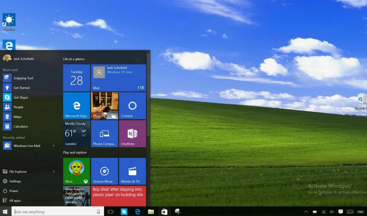Open the Action Center notifications icon
The image size is (367, 216).
coord(341,212)
